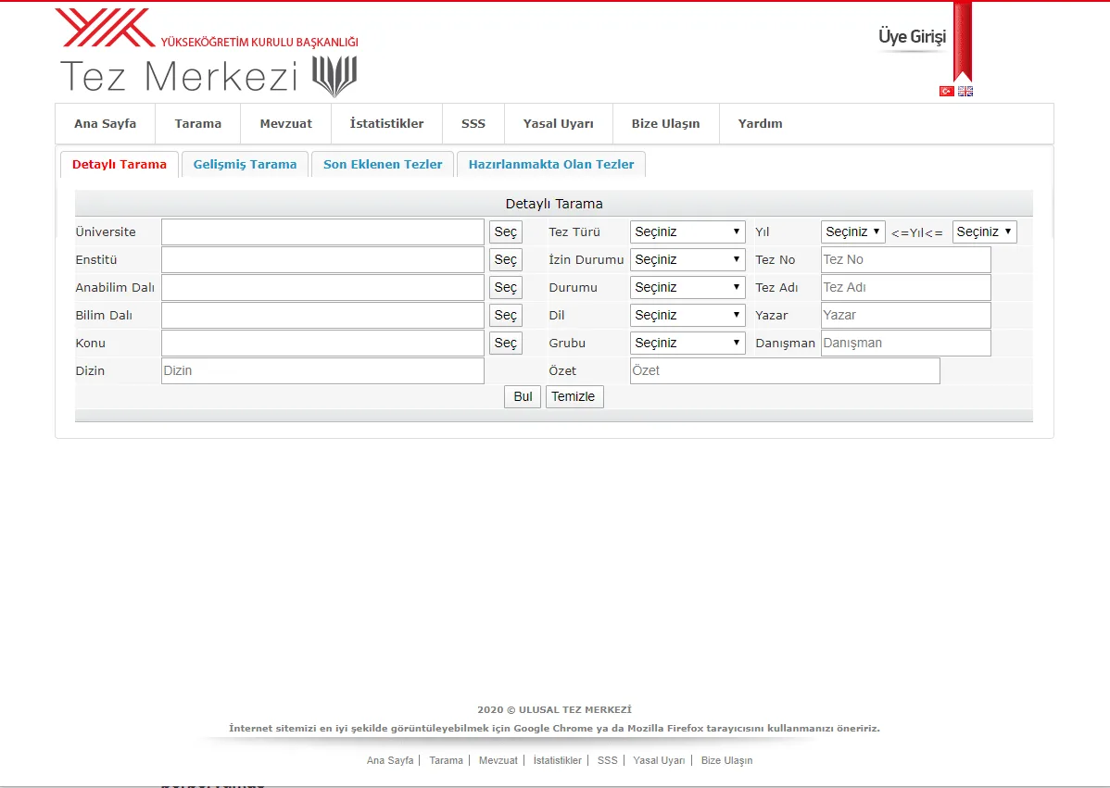The image size is (1110, 788).
Task: Open the Grubu dropdown
Action: click(x=687, y=343)
